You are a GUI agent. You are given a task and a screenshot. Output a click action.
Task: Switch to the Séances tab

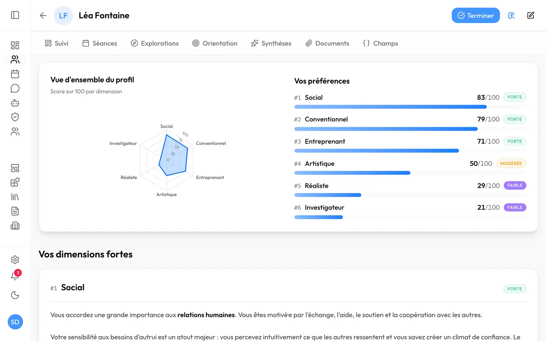point(100,43)
